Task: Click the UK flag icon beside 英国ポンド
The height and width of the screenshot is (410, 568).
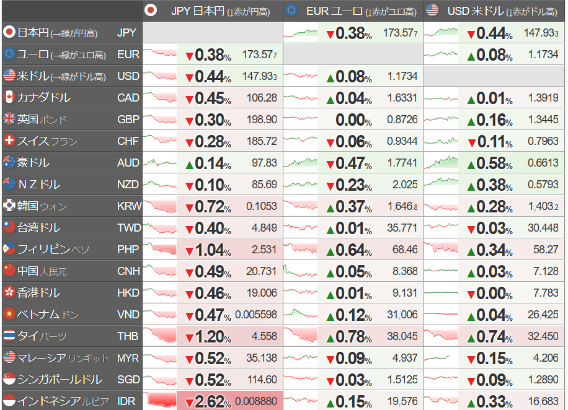Action: [x=9, y=119]
